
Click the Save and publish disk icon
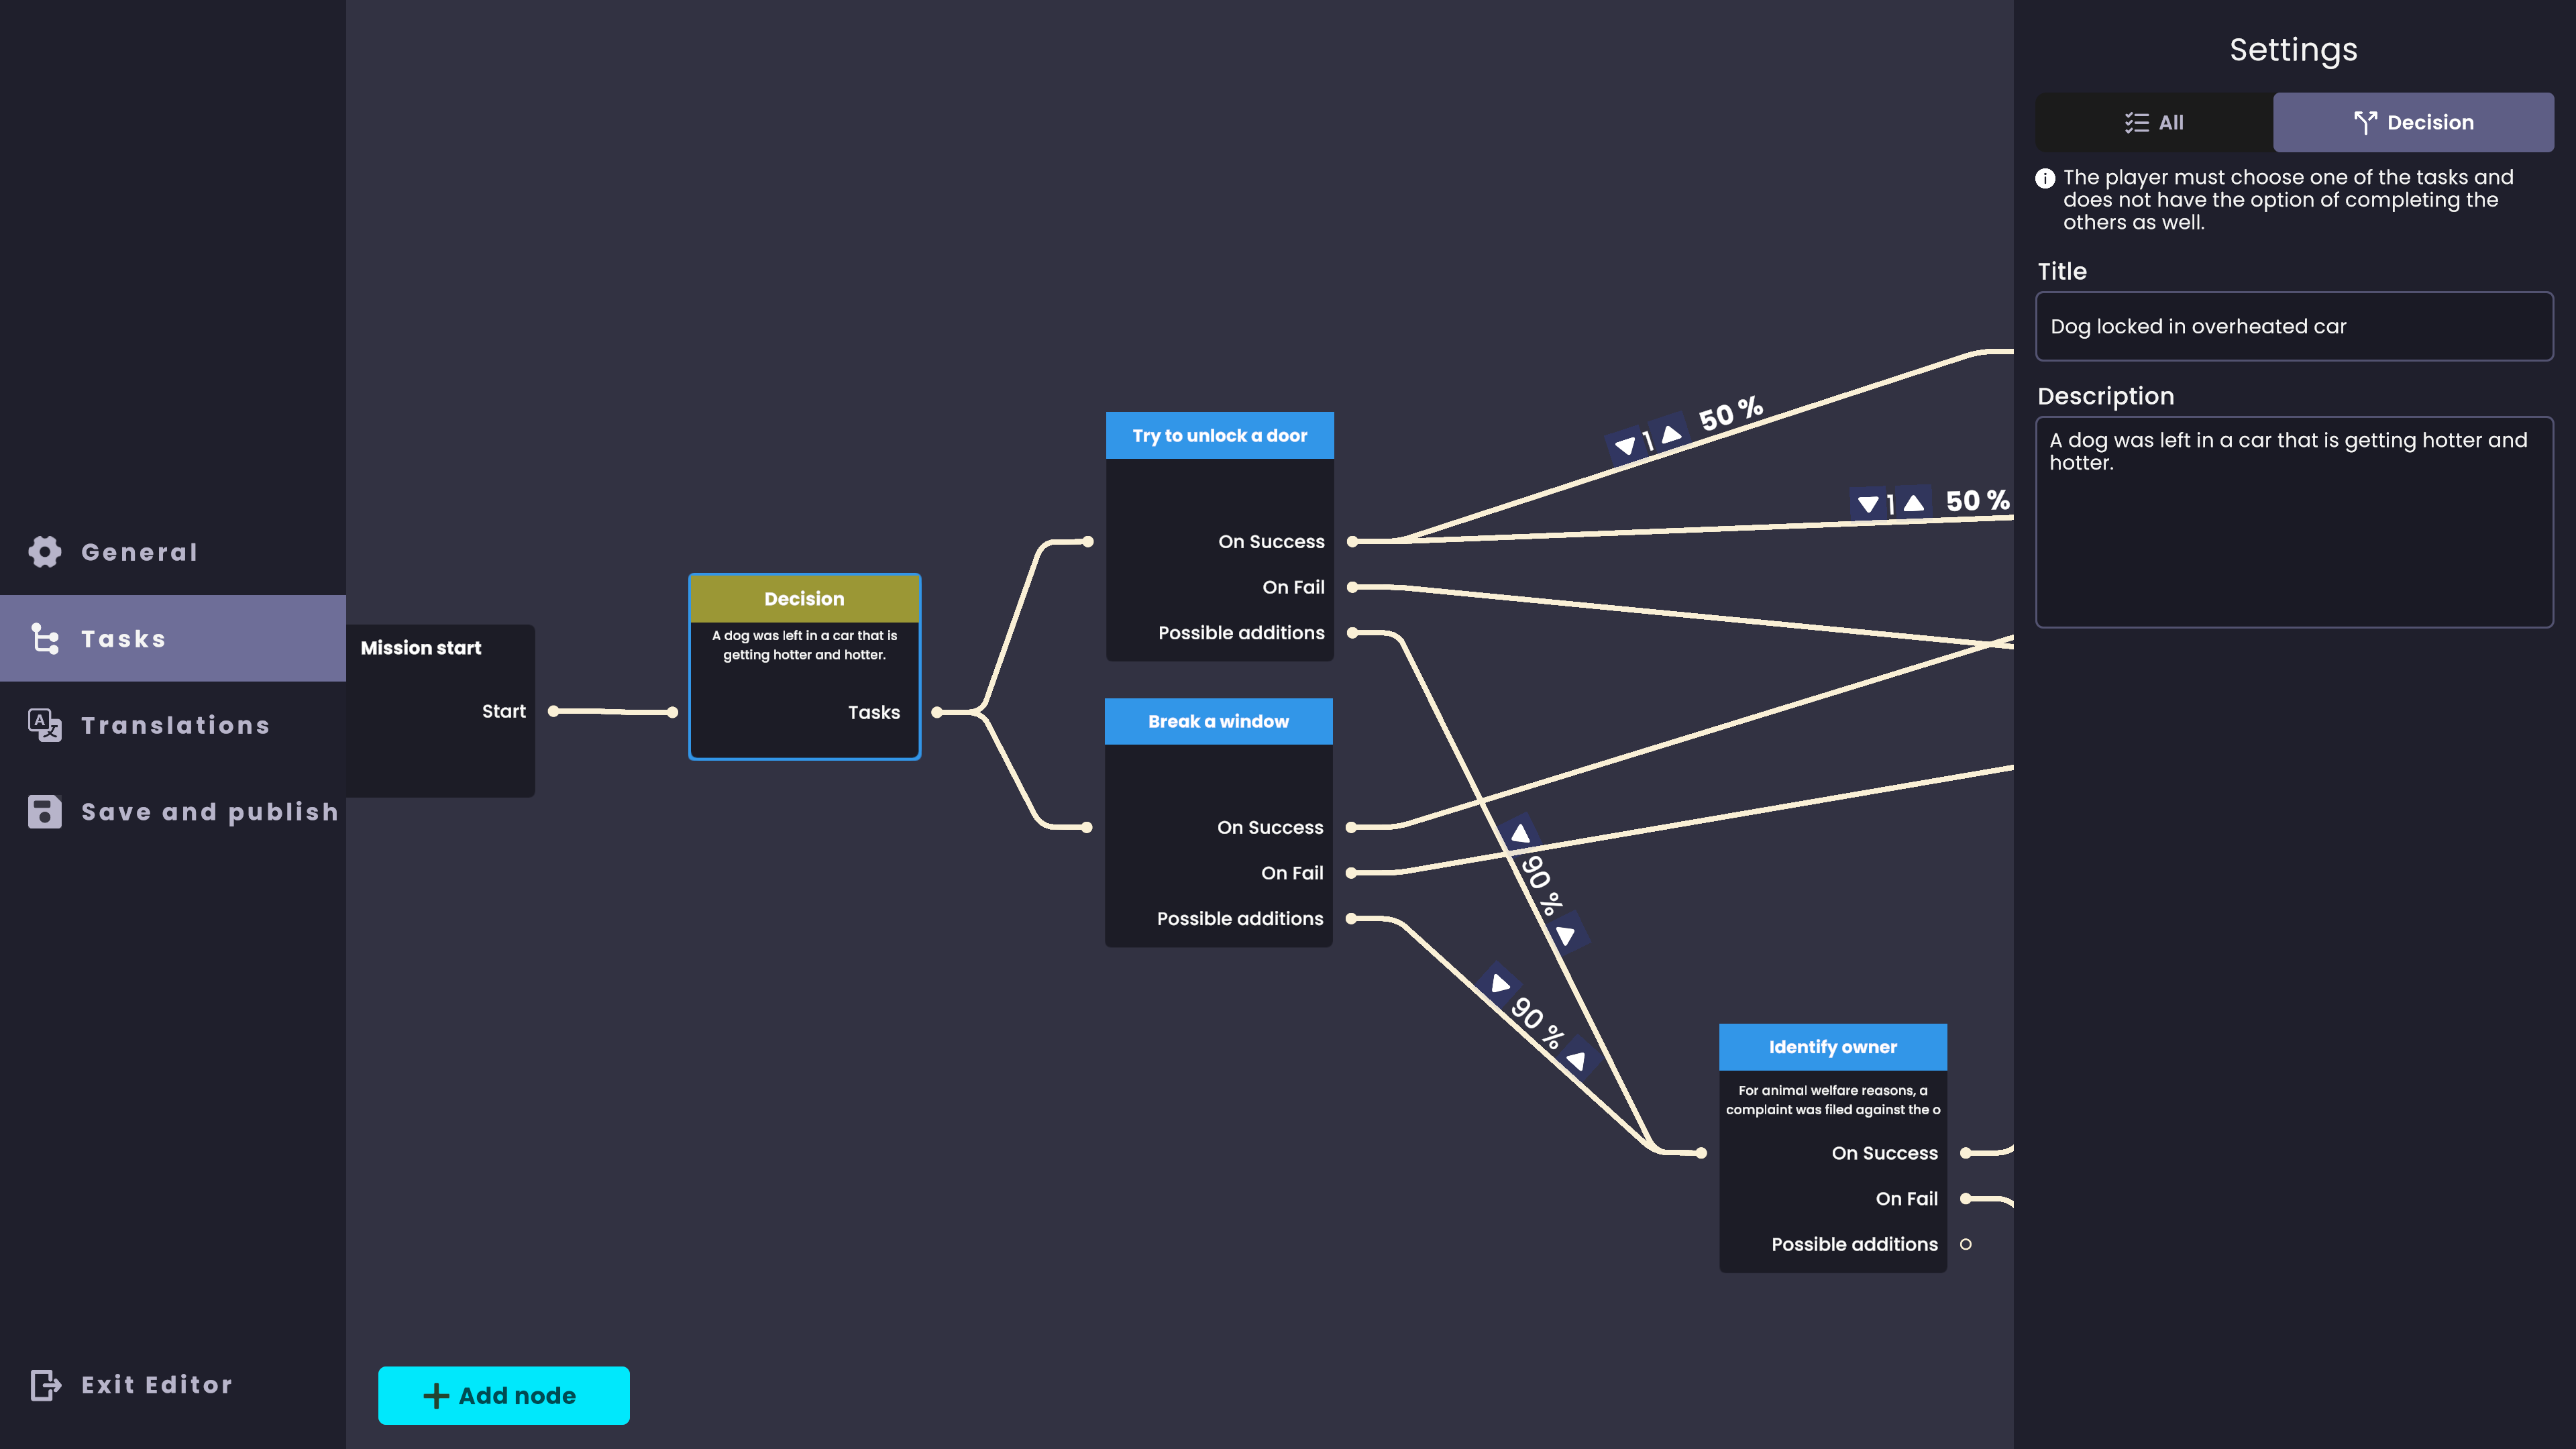[x=45, y=811]
